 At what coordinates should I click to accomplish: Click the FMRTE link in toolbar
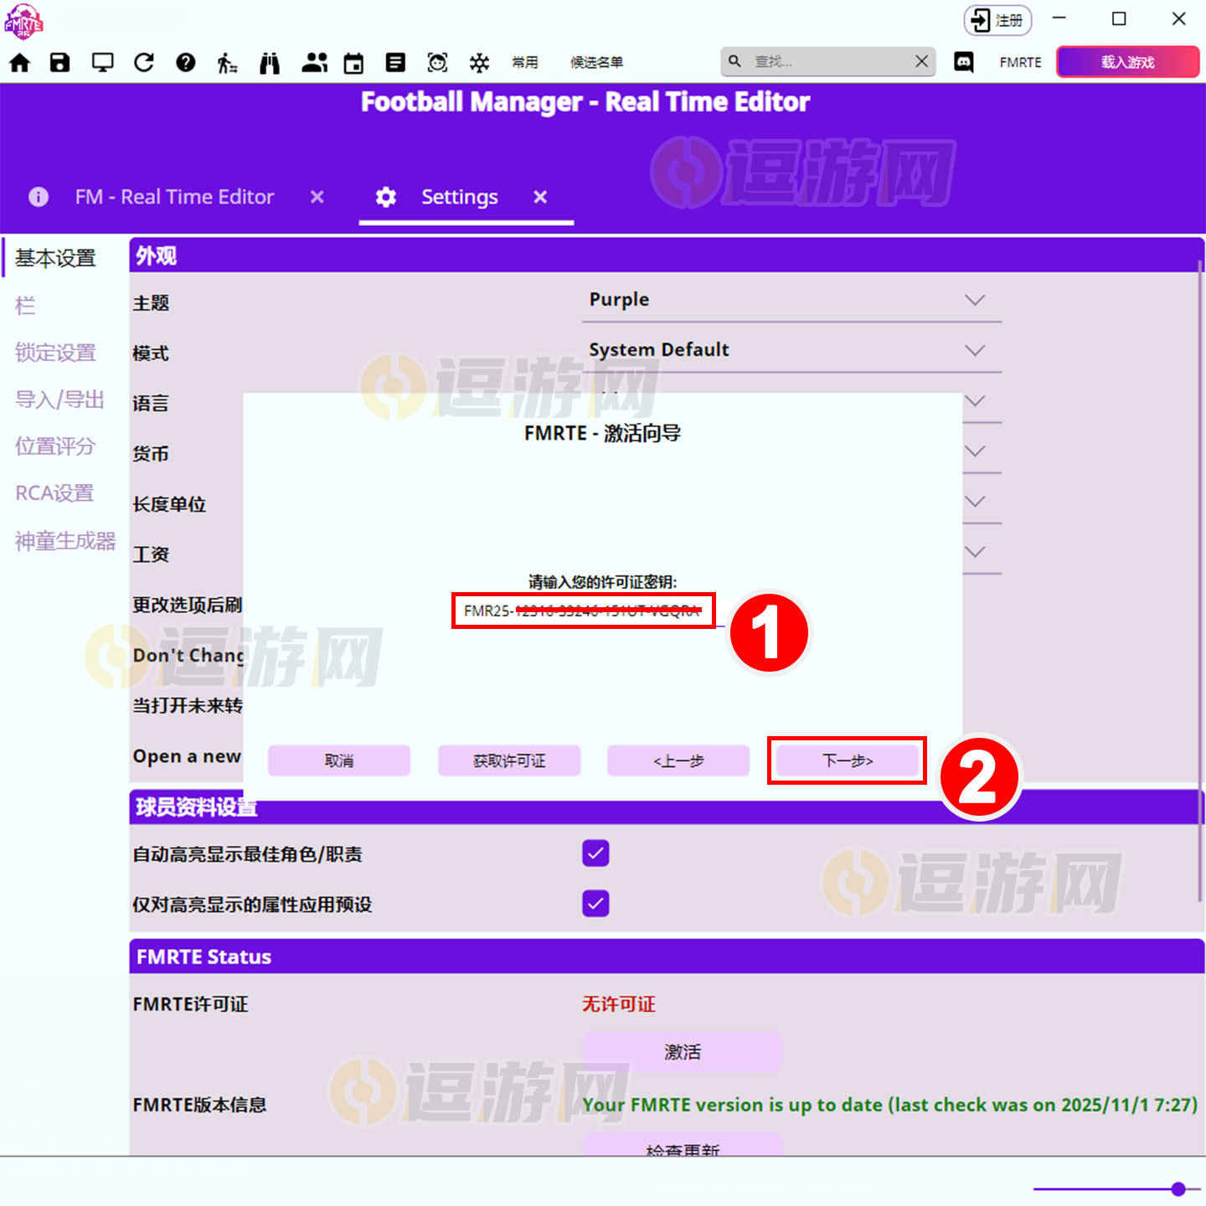coord(1020,62)
